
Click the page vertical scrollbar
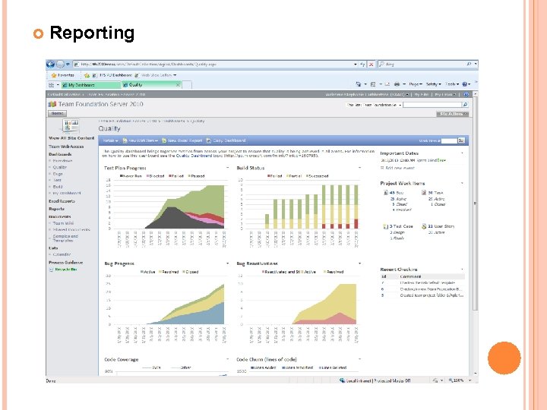pyautogui.click(x=475, y=234)
